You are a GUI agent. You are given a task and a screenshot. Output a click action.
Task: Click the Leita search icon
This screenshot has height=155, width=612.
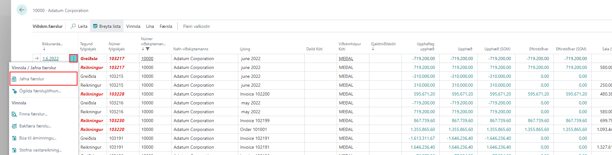tap(73, 26)
